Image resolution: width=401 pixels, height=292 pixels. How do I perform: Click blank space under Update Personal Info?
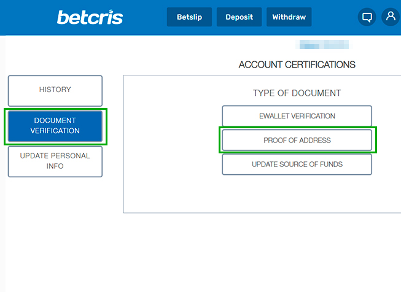coord(55,230)
